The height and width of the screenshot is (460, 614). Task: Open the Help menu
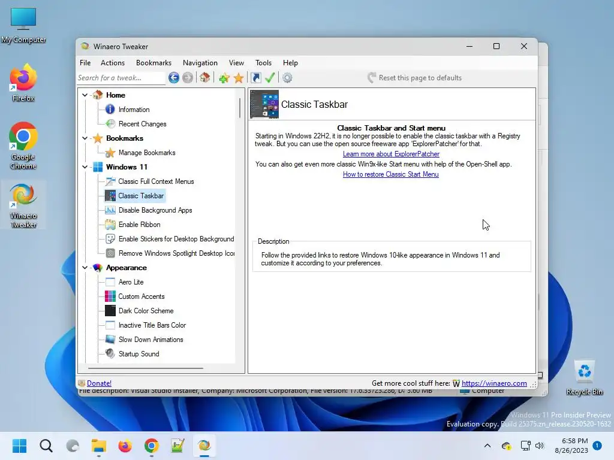291,62
